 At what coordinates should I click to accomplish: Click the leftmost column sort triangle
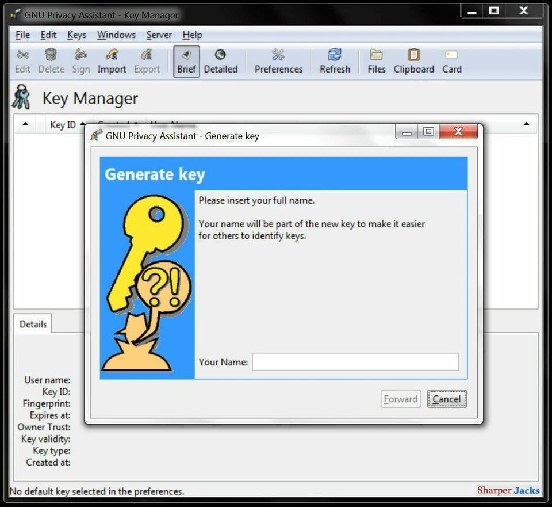[24, 124]
